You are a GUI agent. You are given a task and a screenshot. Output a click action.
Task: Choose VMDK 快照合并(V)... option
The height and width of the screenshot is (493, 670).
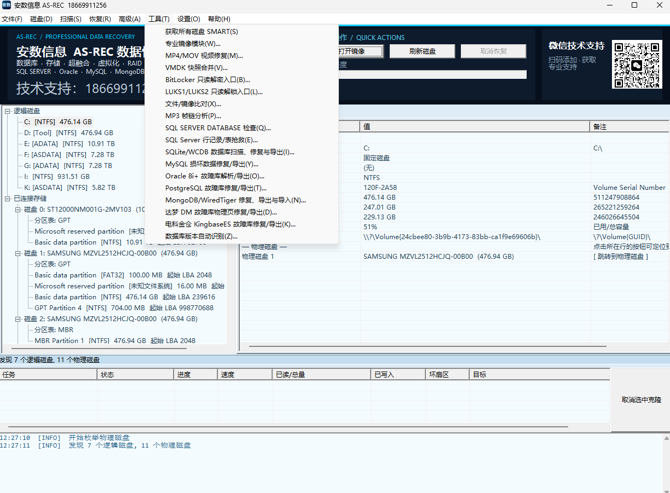pos(242,68)
